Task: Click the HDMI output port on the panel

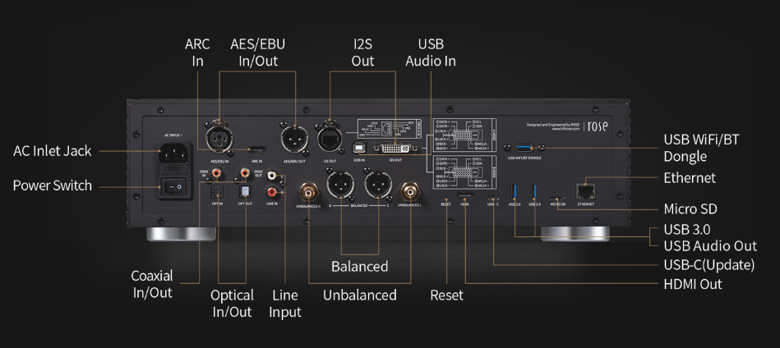Action: pos(465,196)
